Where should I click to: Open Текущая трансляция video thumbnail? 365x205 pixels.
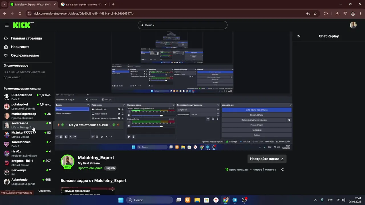click(x=88, y=191)
